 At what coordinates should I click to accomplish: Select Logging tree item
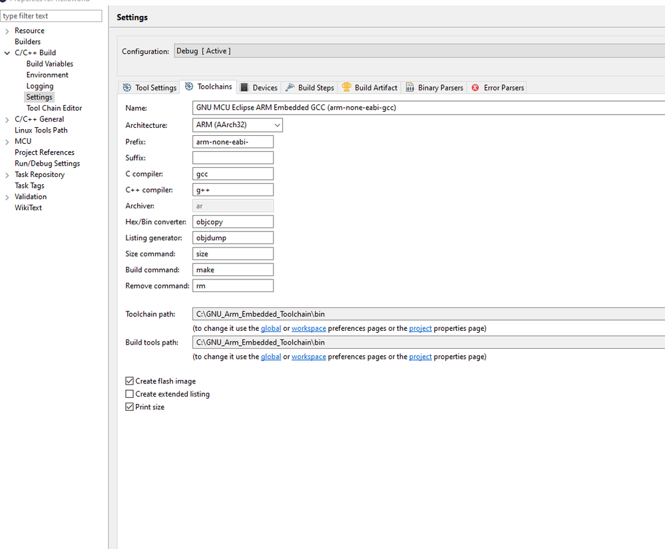(40, 86)
